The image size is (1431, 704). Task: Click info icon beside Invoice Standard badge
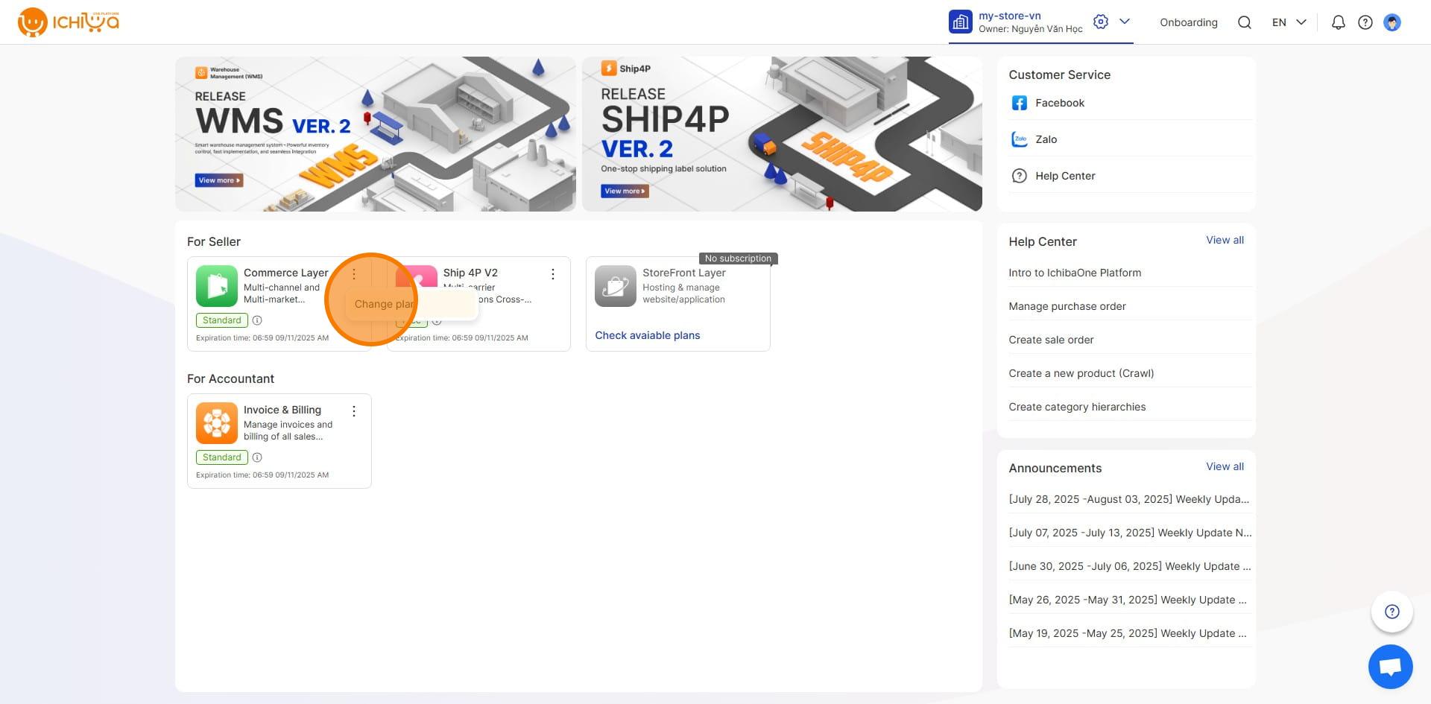coord(257,457)
